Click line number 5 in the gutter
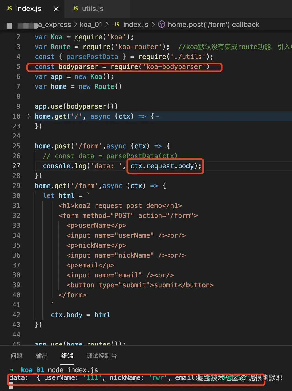Screen dimensions: 292x391 point(18,67)
